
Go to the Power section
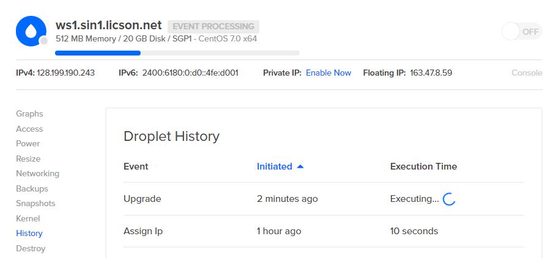pos(28,143)
